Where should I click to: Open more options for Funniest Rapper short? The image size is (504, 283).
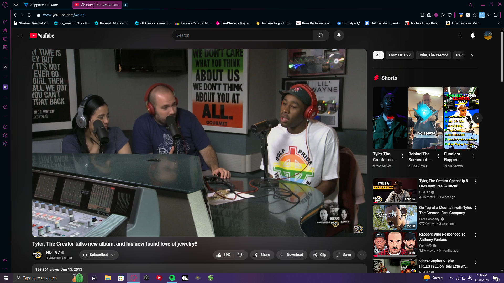coord(474,156)
